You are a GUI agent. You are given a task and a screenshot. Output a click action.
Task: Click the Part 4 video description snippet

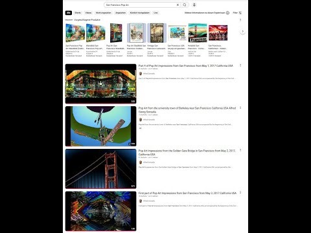[187, 78]
